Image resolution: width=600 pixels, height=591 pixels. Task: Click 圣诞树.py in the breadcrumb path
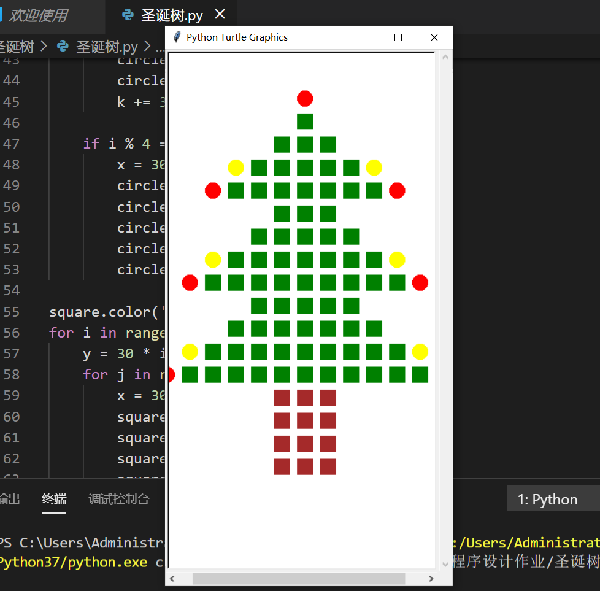(107, 47)
